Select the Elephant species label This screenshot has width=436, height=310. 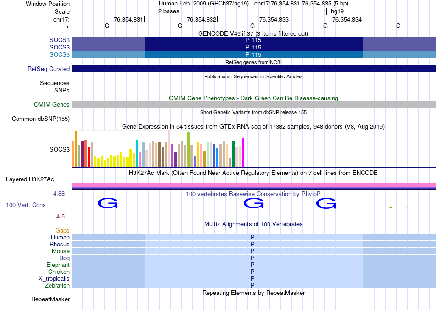(58, 265)
